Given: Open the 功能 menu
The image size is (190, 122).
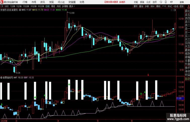Looking at the screenshot, I should [x=136, y=2].
